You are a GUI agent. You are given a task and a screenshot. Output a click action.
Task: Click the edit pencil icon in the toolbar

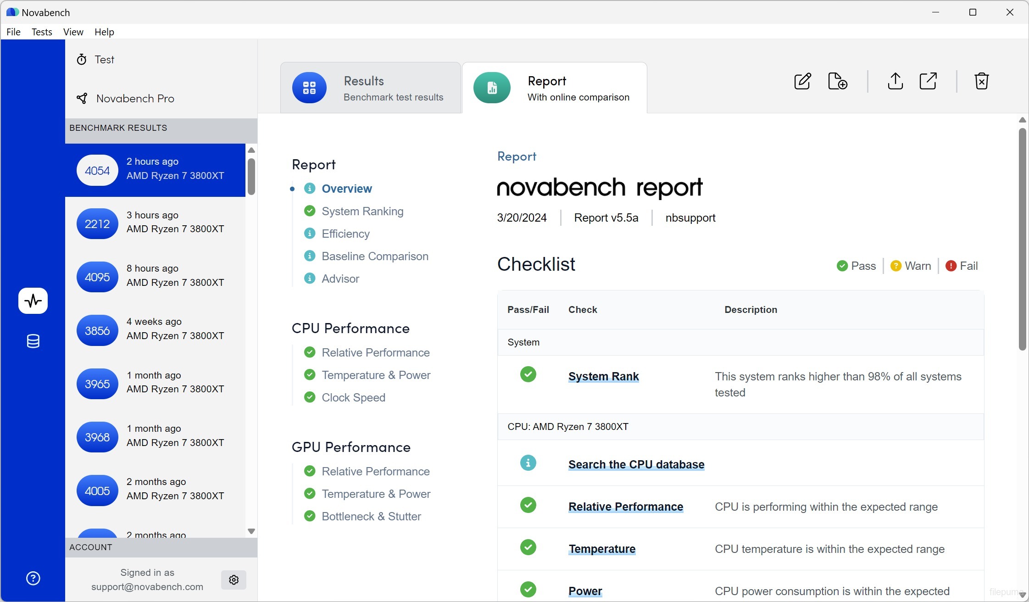[x=802, y=81]
